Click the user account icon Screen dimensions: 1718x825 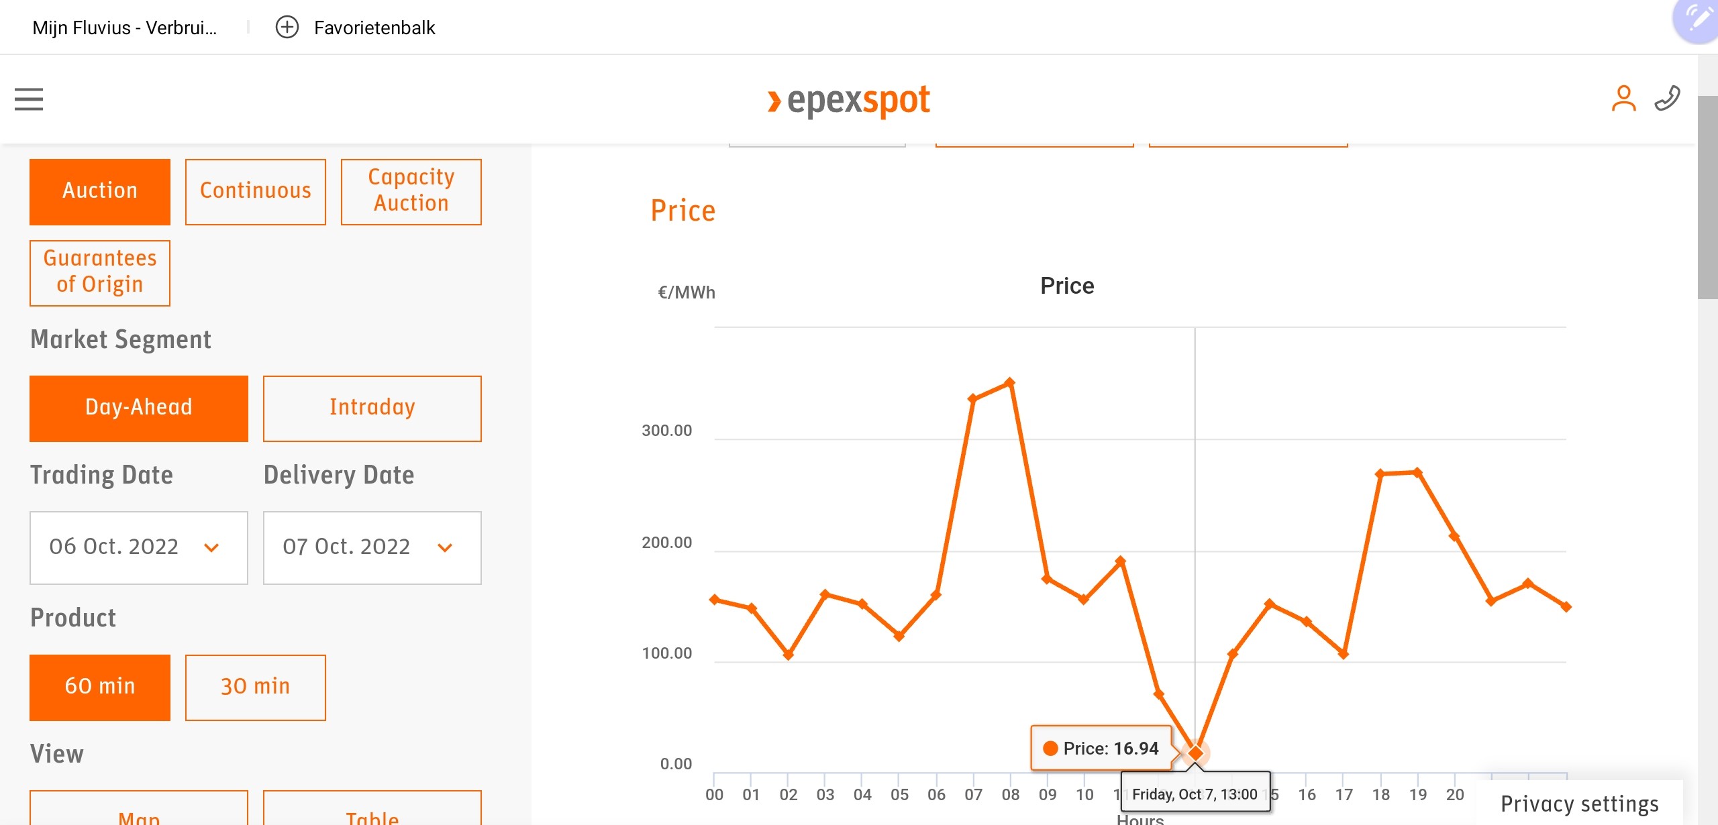1623,99
